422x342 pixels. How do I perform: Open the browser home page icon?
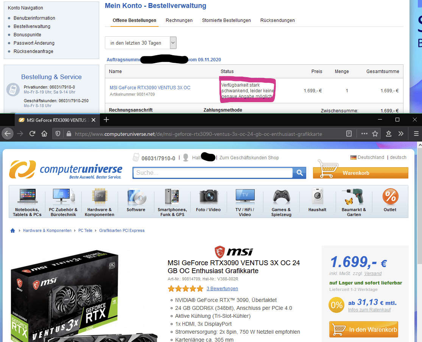click(x=44, y=134)
